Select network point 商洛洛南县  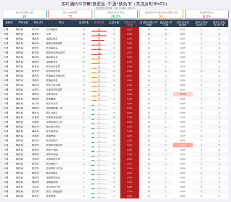[52, 113]
